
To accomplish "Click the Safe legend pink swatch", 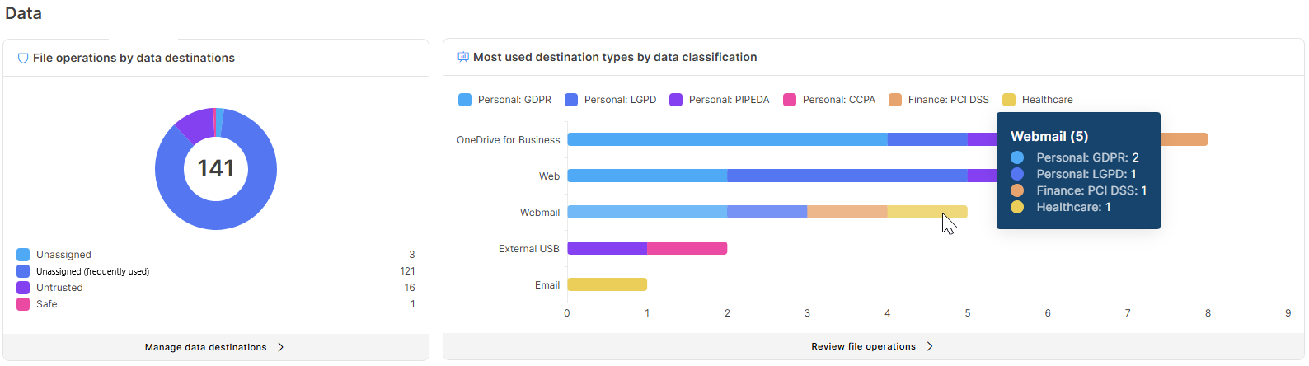I will tap(23, 304).
